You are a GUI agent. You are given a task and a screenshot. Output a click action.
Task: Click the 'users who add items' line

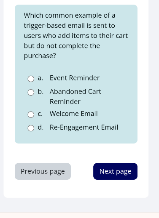point(76,36)
